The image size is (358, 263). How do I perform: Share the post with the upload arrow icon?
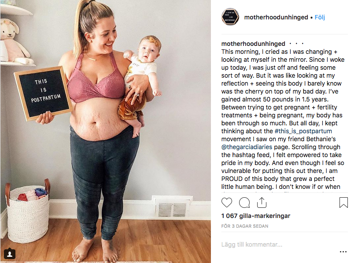[x=262, y=203]
